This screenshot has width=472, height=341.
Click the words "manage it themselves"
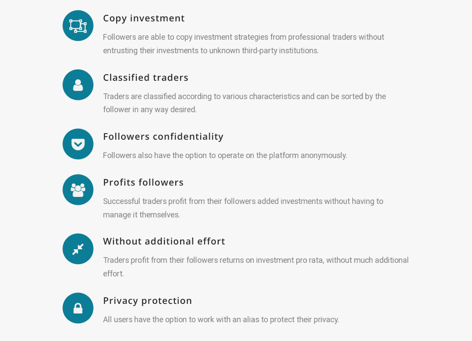point(142,215)
